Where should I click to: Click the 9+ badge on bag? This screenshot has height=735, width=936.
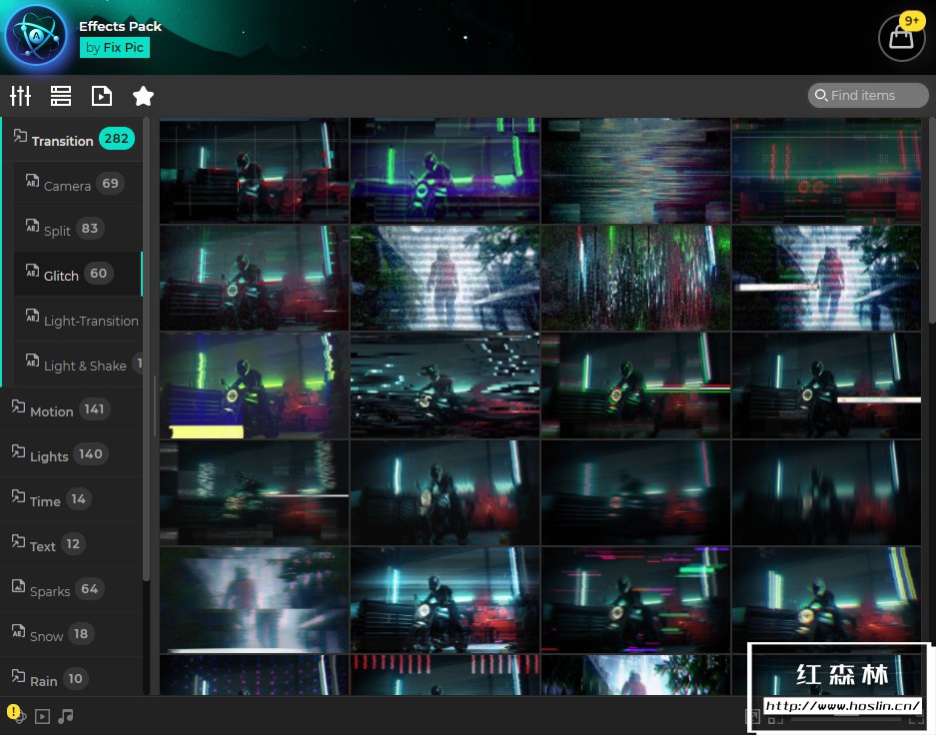click(912, 21)
